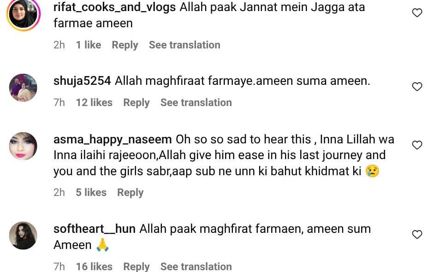Tap the heart icon beside softheart__hun's comment
428x272 pixels.
click(x=417, y=235)
